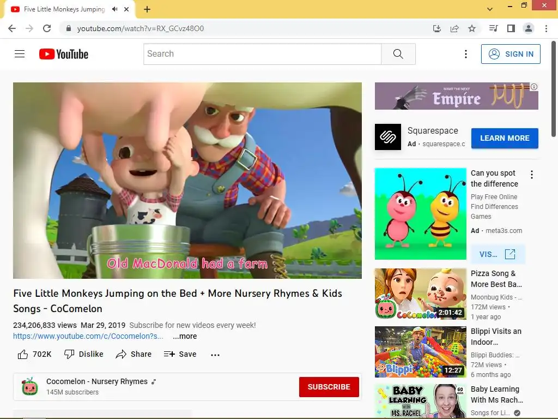Focus the YouTube search field
This screenshot has width=558, height=419.
point(263,54)
